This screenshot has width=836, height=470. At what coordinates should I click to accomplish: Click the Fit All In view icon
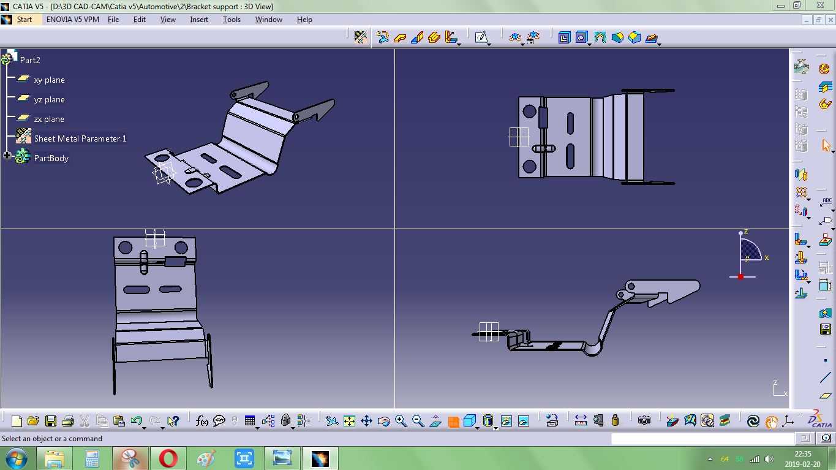point(349,421)
